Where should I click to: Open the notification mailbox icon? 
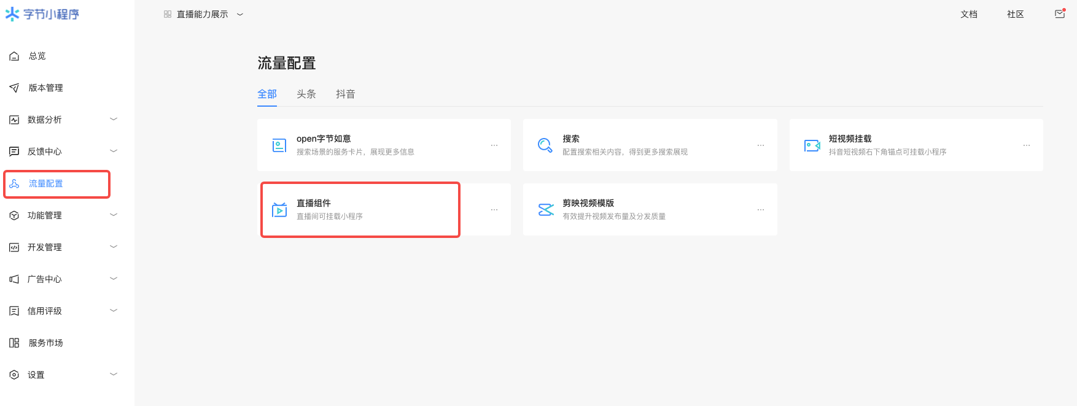pyautogui.click(x=1060, y=13)
